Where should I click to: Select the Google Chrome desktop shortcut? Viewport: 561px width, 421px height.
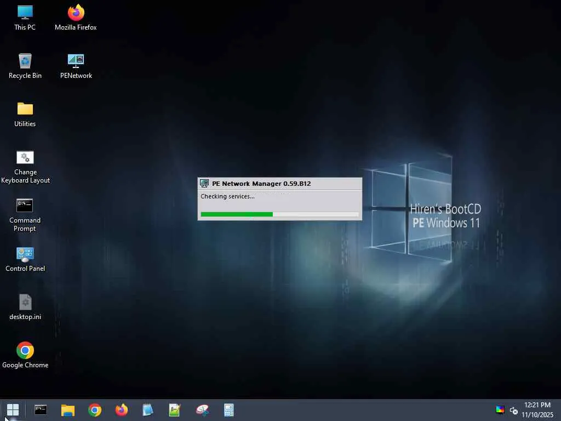(25, 355)
